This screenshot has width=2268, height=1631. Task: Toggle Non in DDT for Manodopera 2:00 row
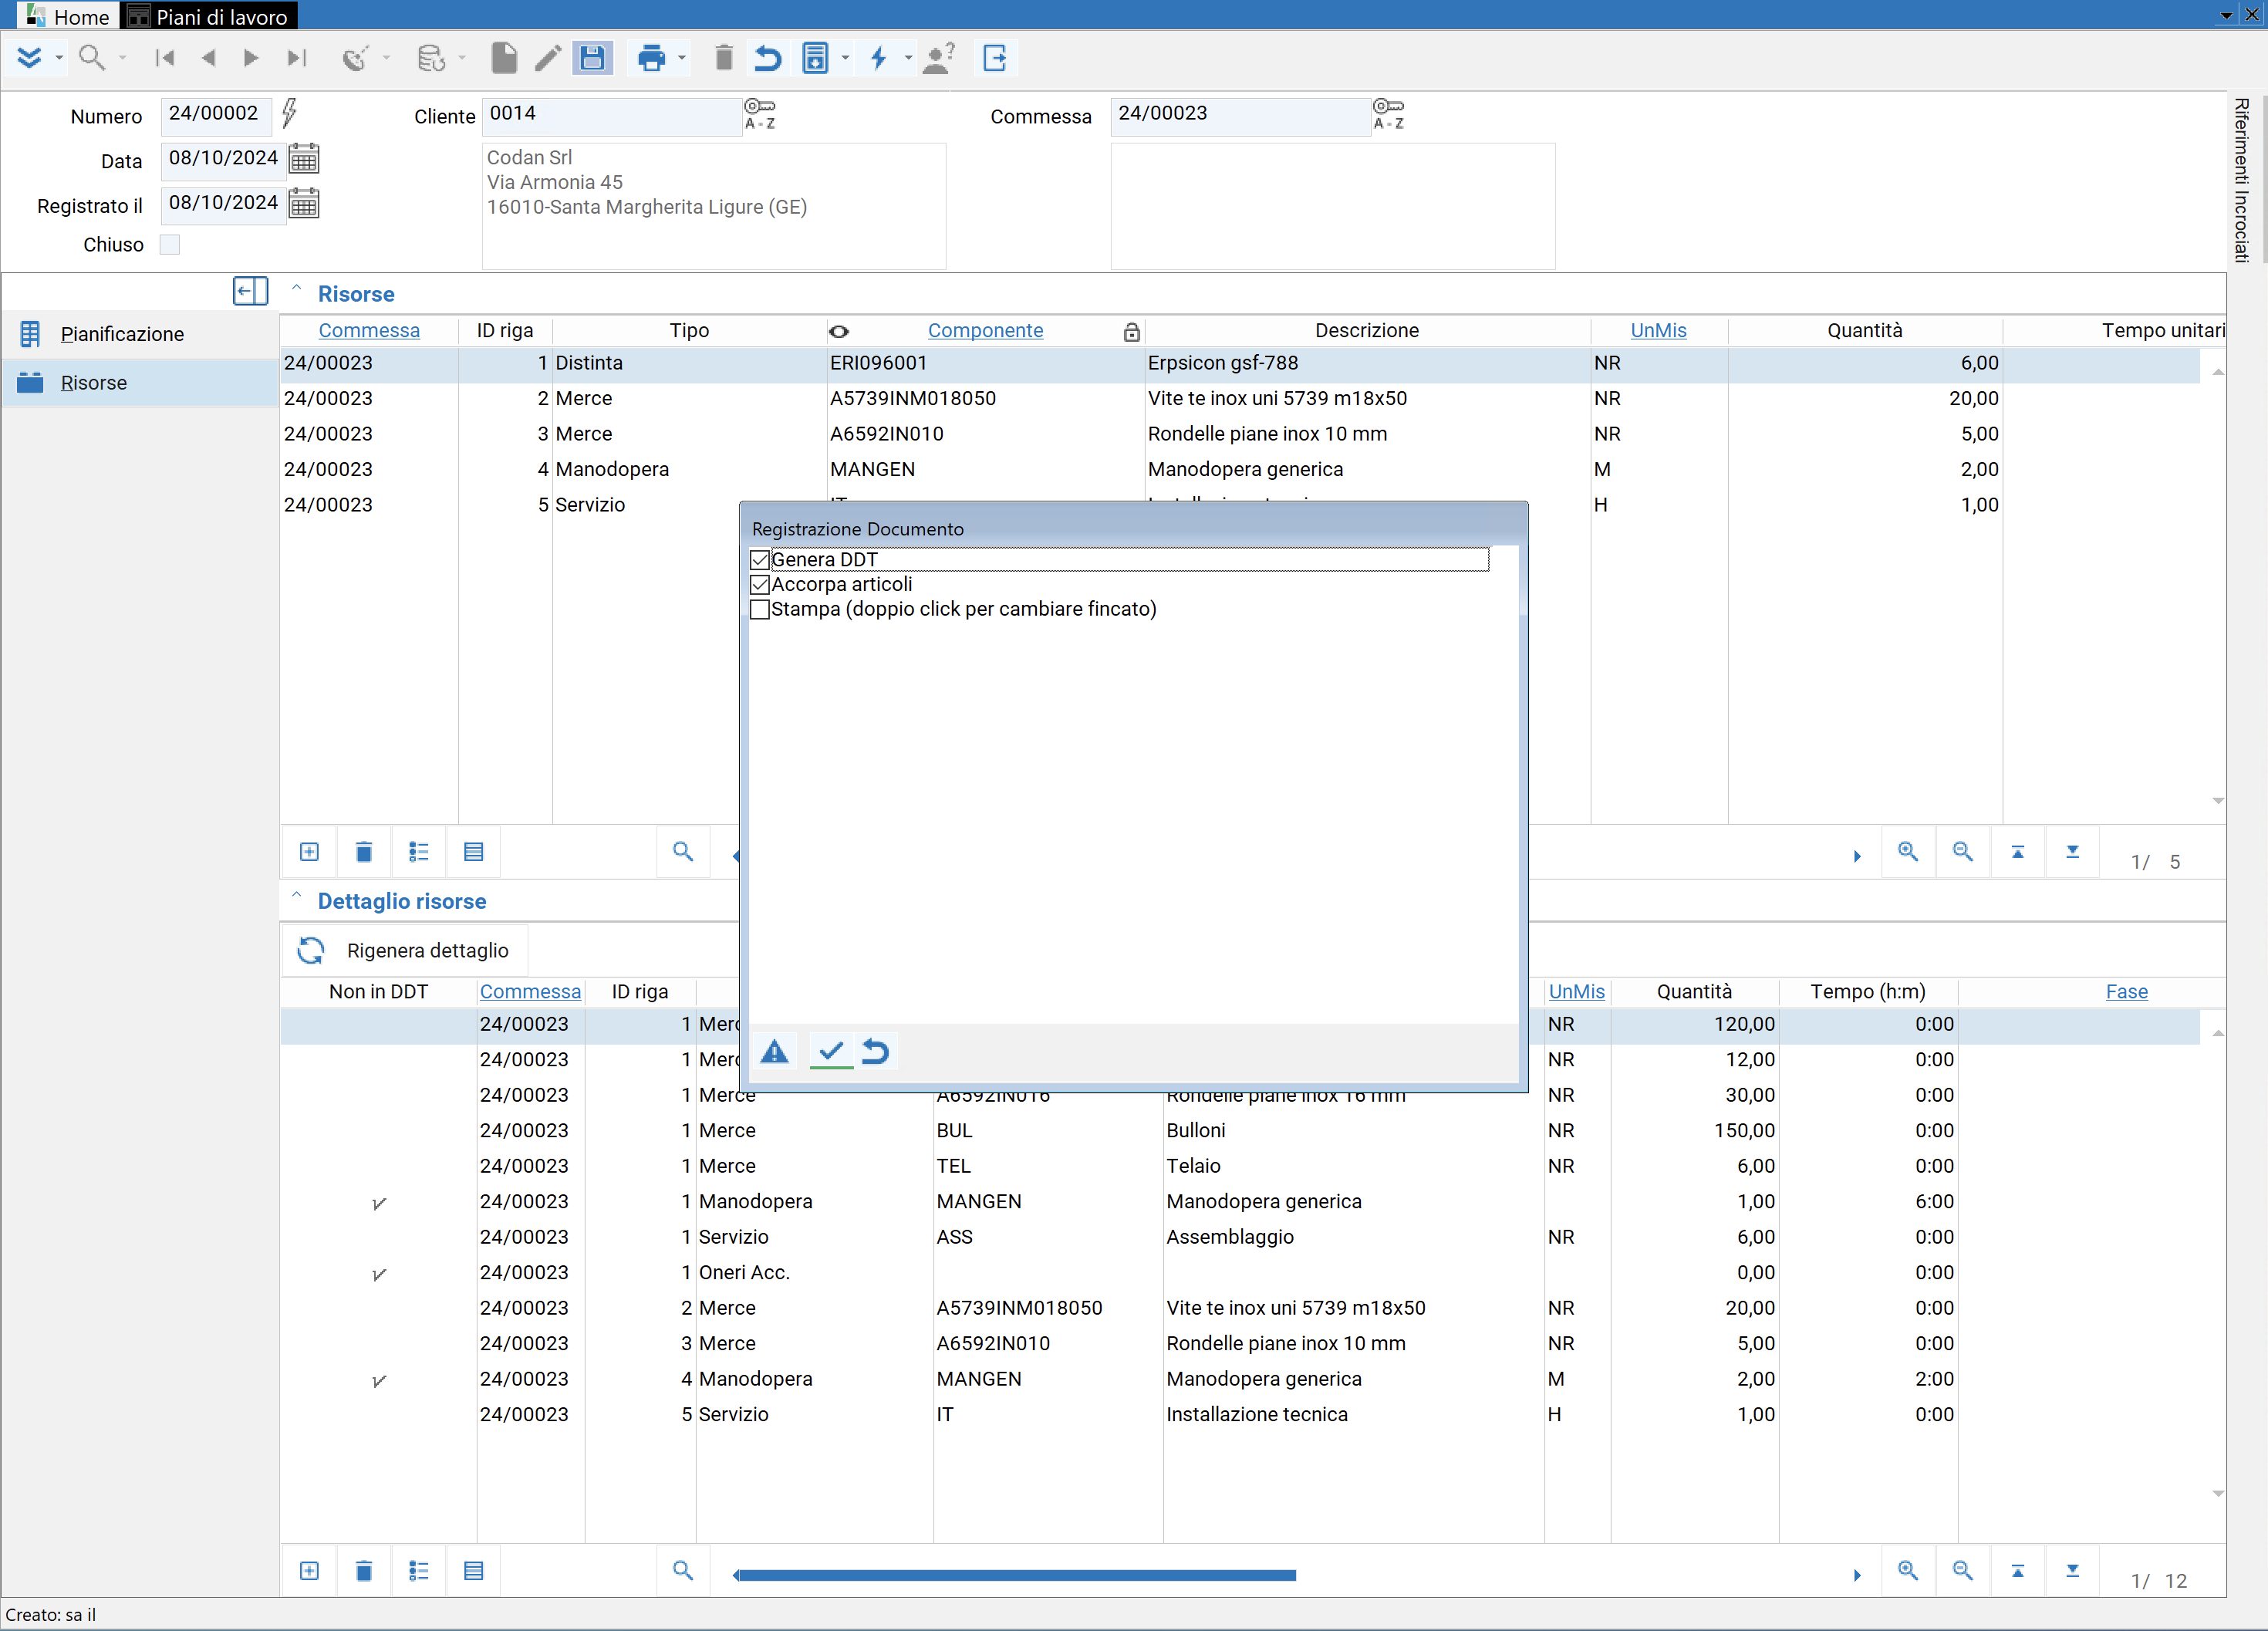coord(379,1381)
